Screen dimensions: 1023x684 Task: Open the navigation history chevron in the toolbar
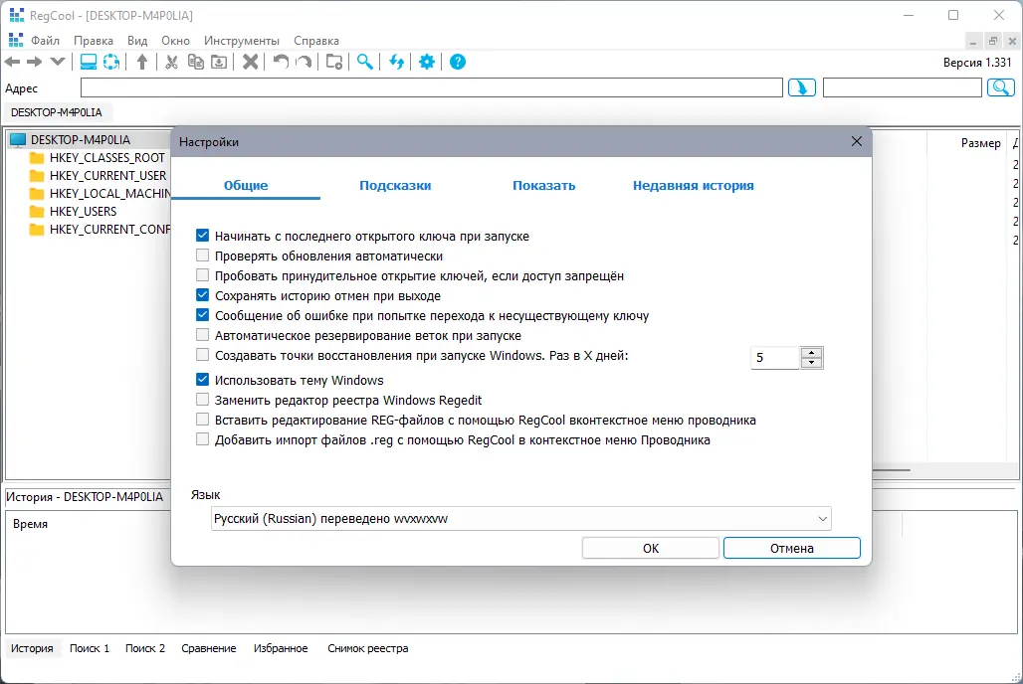[58, 62]
